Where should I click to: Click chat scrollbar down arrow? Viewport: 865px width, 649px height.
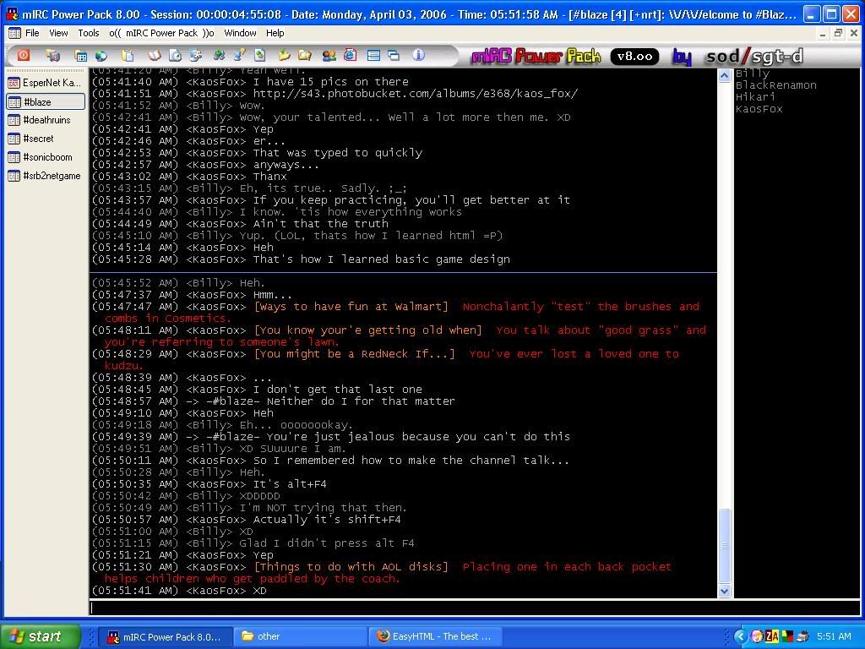(x=725, y=591)
